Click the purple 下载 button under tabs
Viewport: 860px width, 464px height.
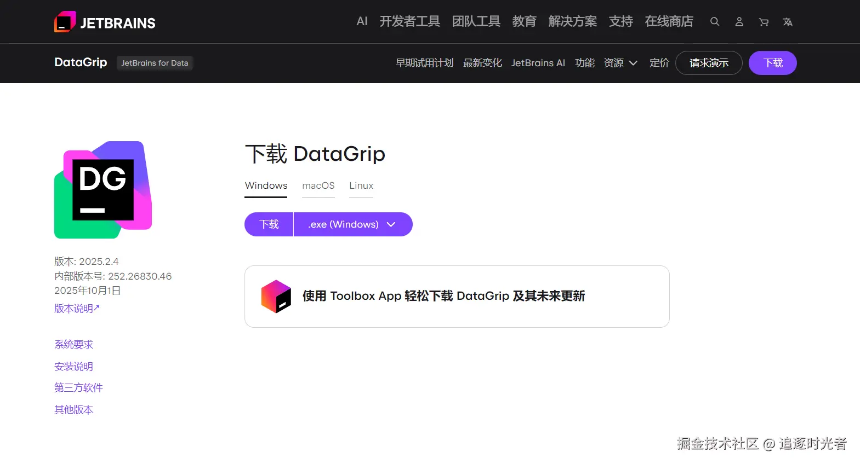[x=269, y=224]
